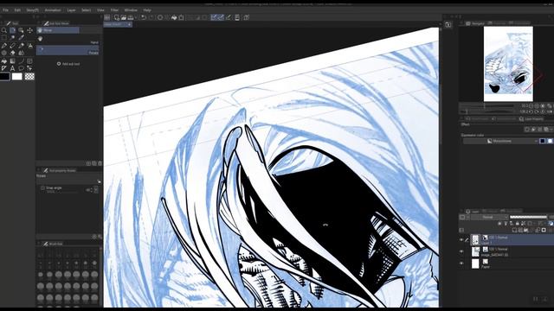554x311 pixels.
Task: Select the Move layer tool
Action: coord(29,31)
